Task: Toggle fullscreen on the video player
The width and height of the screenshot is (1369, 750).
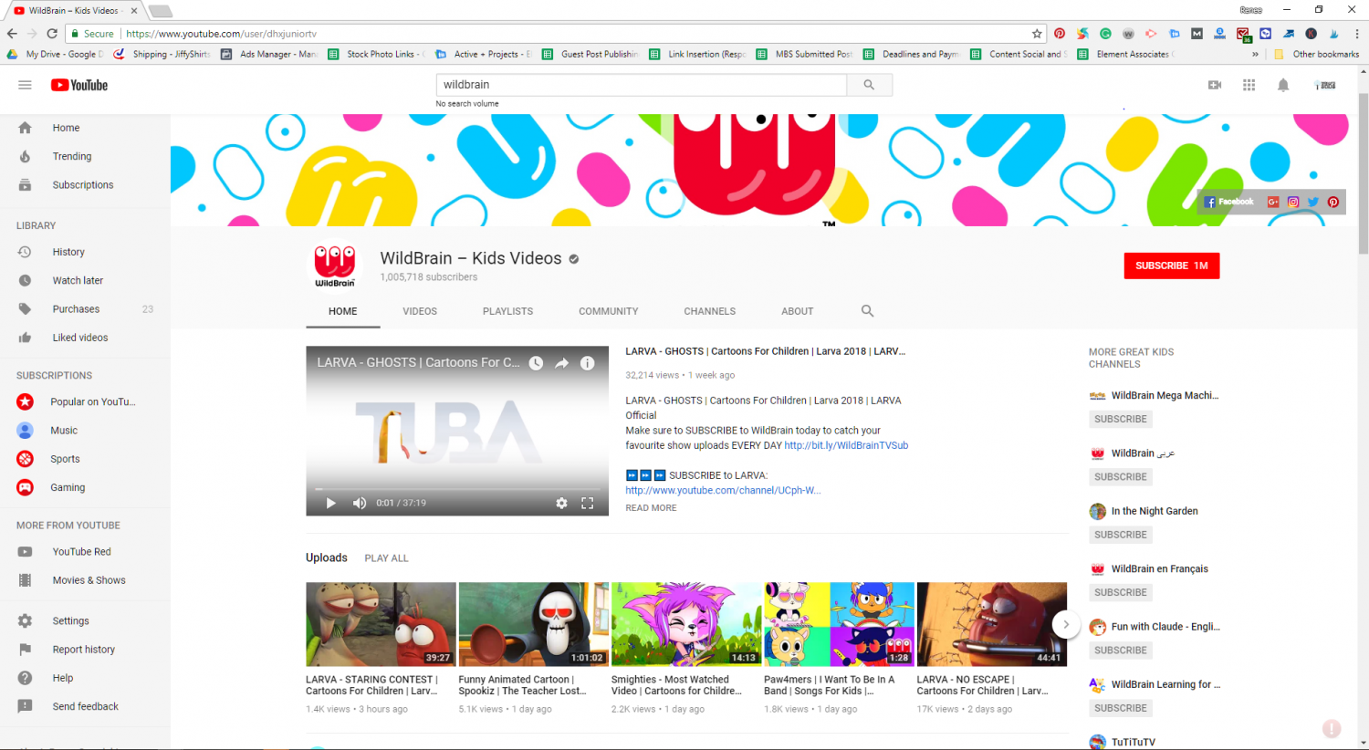Action: [588, 503]
